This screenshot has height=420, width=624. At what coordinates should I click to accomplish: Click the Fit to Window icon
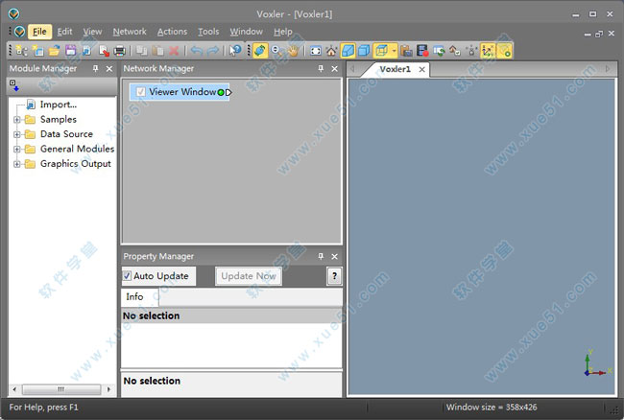pyautogui.click(x=315, y=51)
